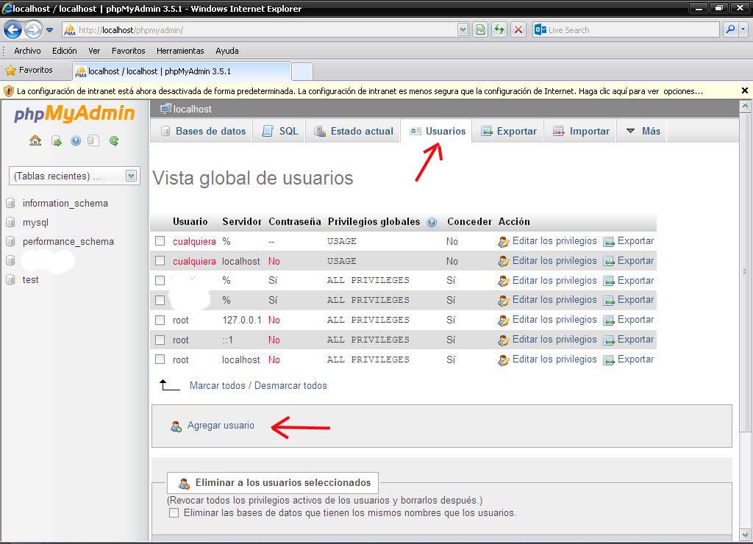Viewport: 753px width, 544px height.
Task: Open the Archivo menu
Action: [27, 51]
